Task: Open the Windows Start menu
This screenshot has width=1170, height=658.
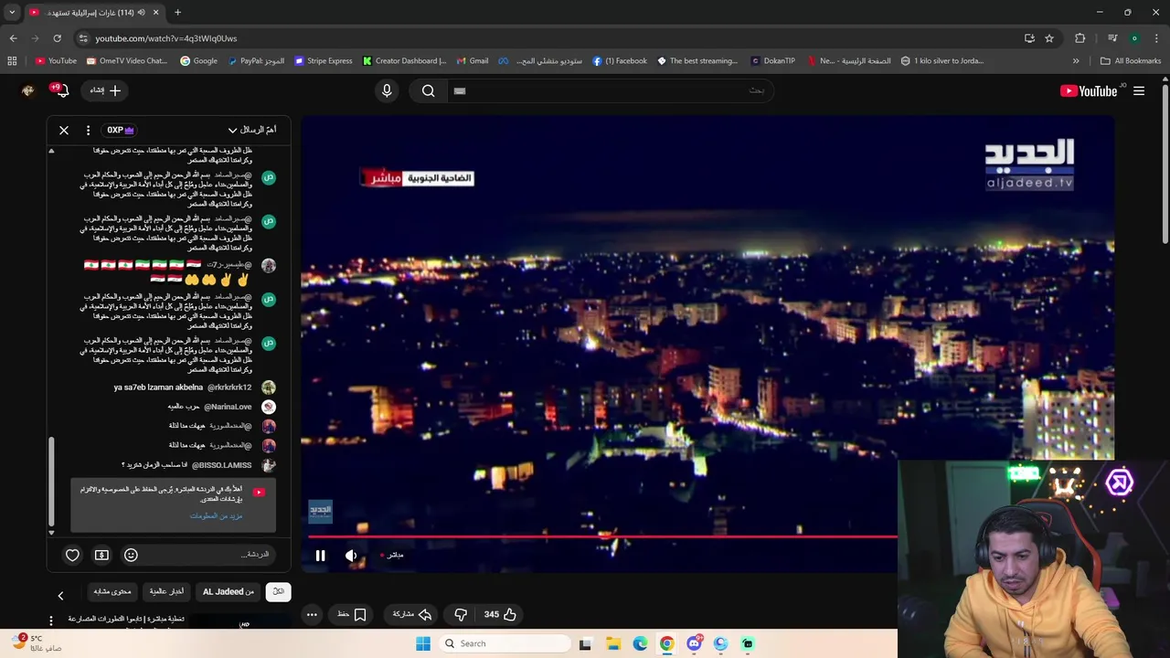Action: pos(422,643)
